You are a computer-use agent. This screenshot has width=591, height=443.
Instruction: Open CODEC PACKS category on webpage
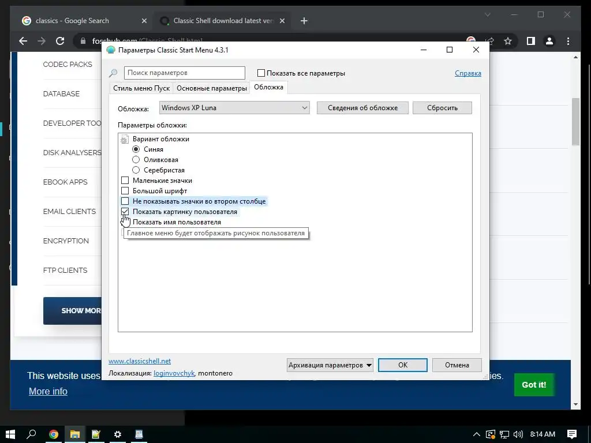click(x=68, y=65)
